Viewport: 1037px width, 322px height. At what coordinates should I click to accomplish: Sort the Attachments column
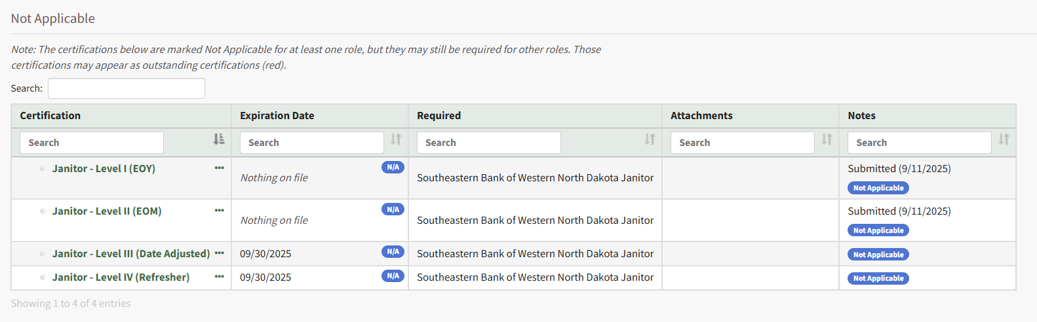tap(827, 139)
